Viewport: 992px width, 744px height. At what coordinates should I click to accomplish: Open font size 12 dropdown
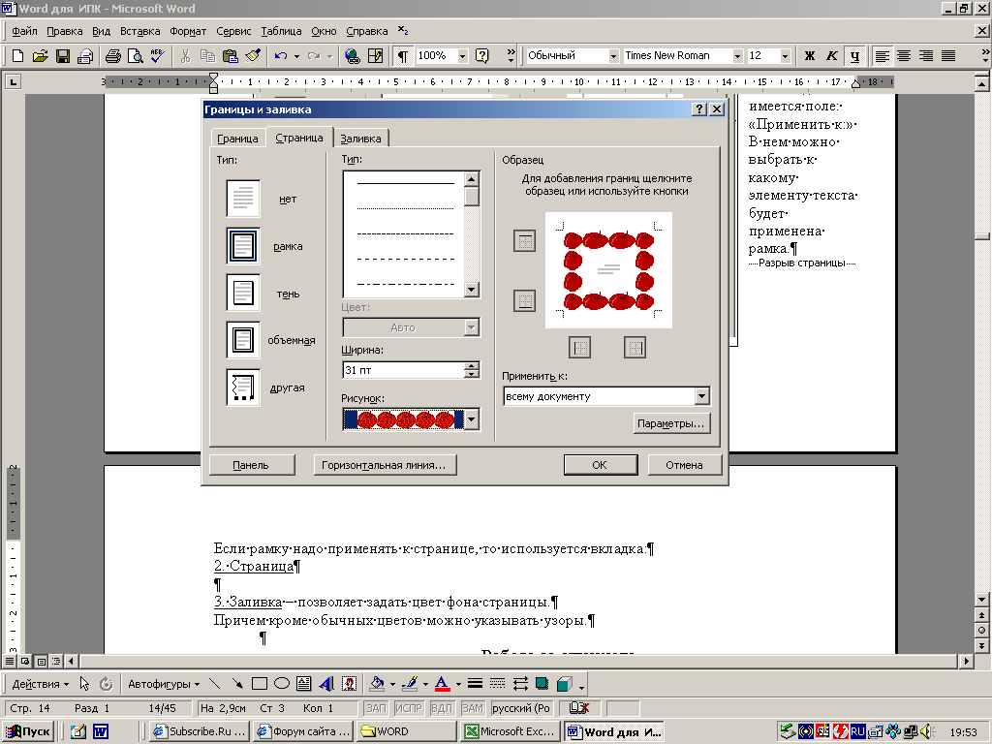(x=785, y=56)
